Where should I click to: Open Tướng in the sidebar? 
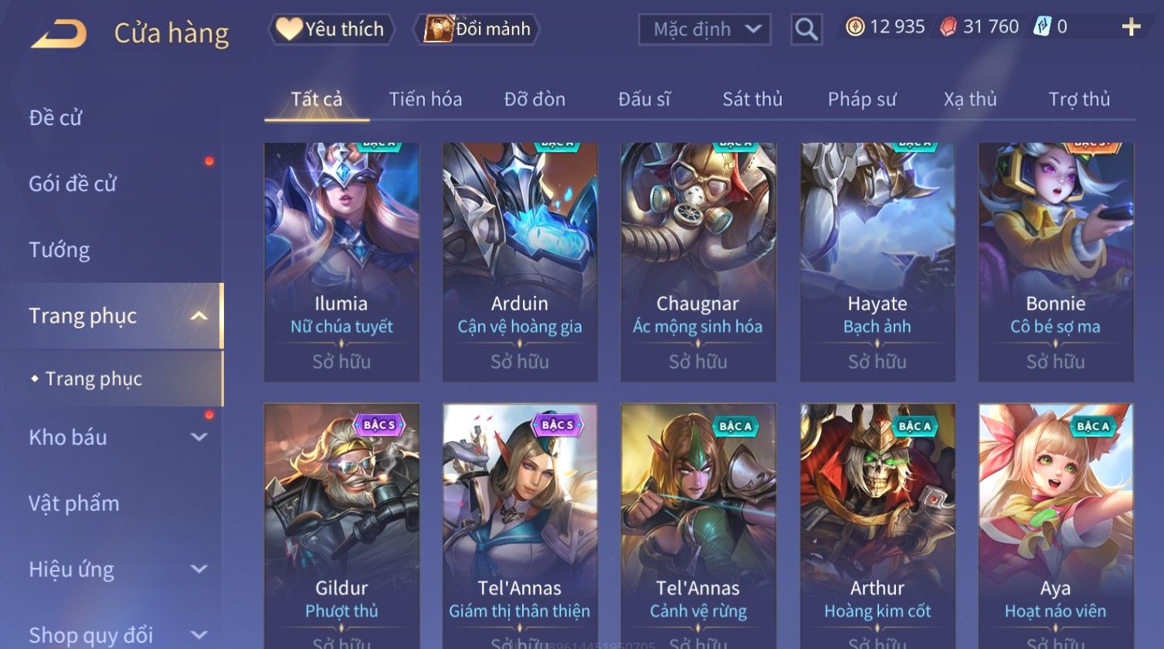(x=59, y=250)
